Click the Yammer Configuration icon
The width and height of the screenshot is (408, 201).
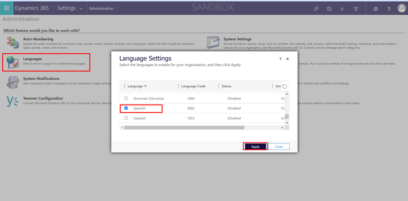[x=13, y=101]
